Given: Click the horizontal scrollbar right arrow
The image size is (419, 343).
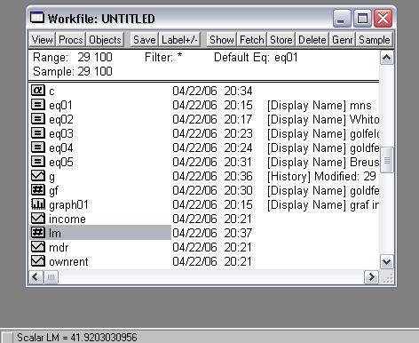Looking at the screenshot, I should pyautogui.click(x=371, y=277).
